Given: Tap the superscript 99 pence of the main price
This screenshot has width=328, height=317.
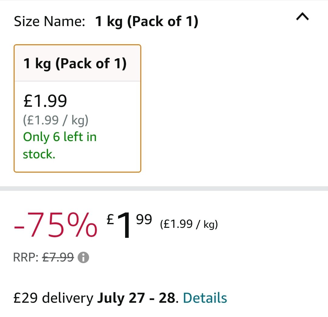Looking at the screenshot, I should (144, 219).
